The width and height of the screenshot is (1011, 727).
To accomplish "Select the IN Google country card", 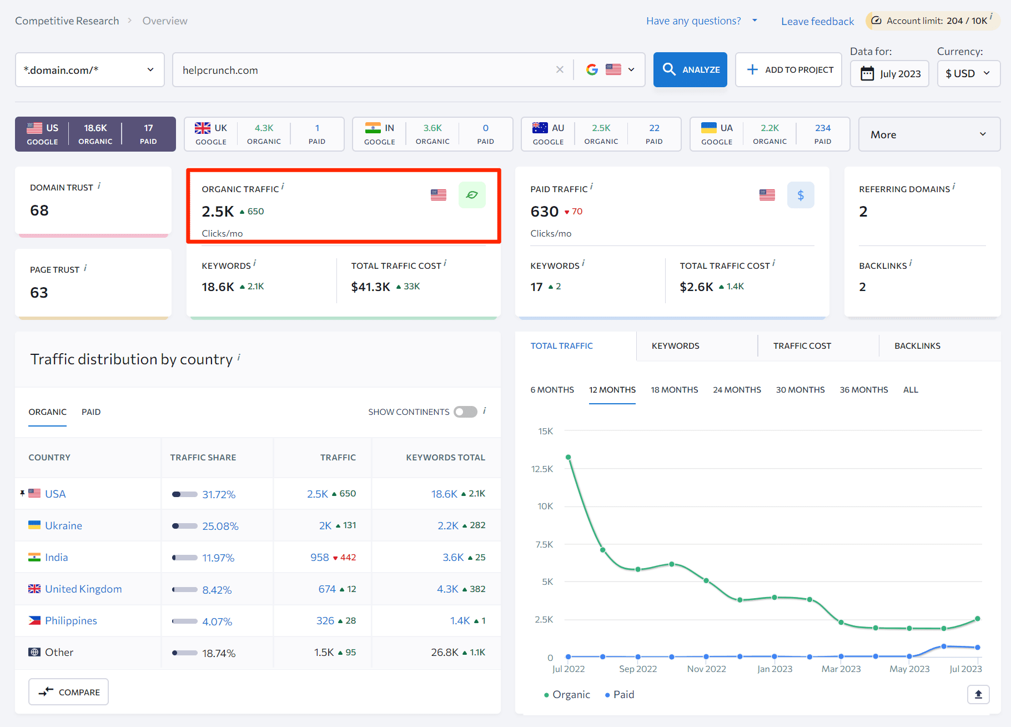I will [432, 134].
